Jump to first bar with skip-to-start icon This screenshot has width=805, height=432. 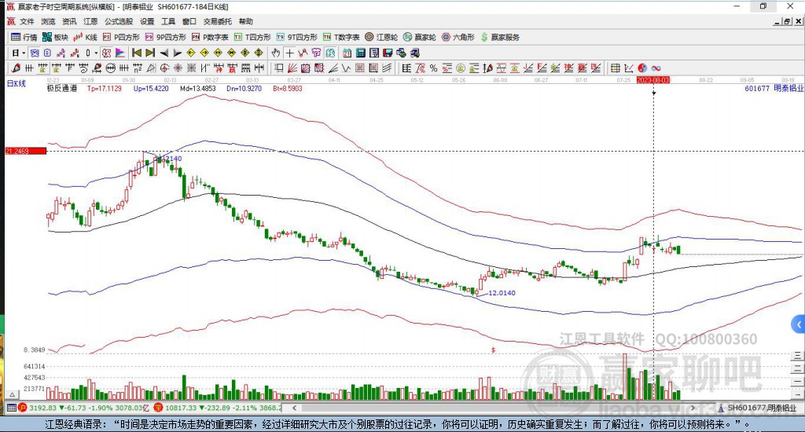coord(137,53)
